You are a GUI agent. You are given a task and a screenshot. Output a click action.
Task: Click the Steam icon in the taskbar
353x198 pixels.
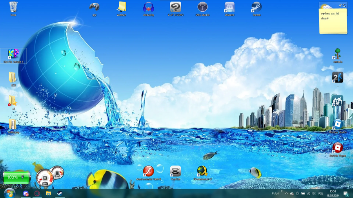coord(60,193)
